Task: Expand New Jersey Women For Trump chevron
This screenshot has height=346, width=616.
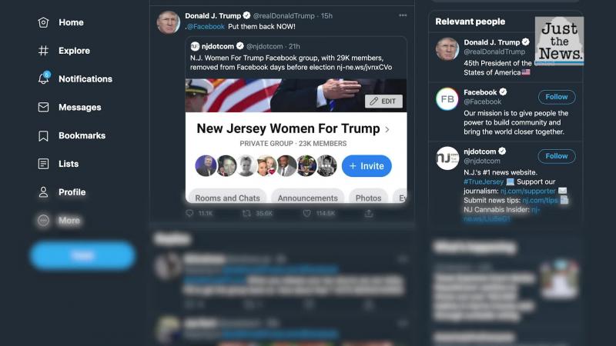Action: pyautogui.click(x=387, y=129)
